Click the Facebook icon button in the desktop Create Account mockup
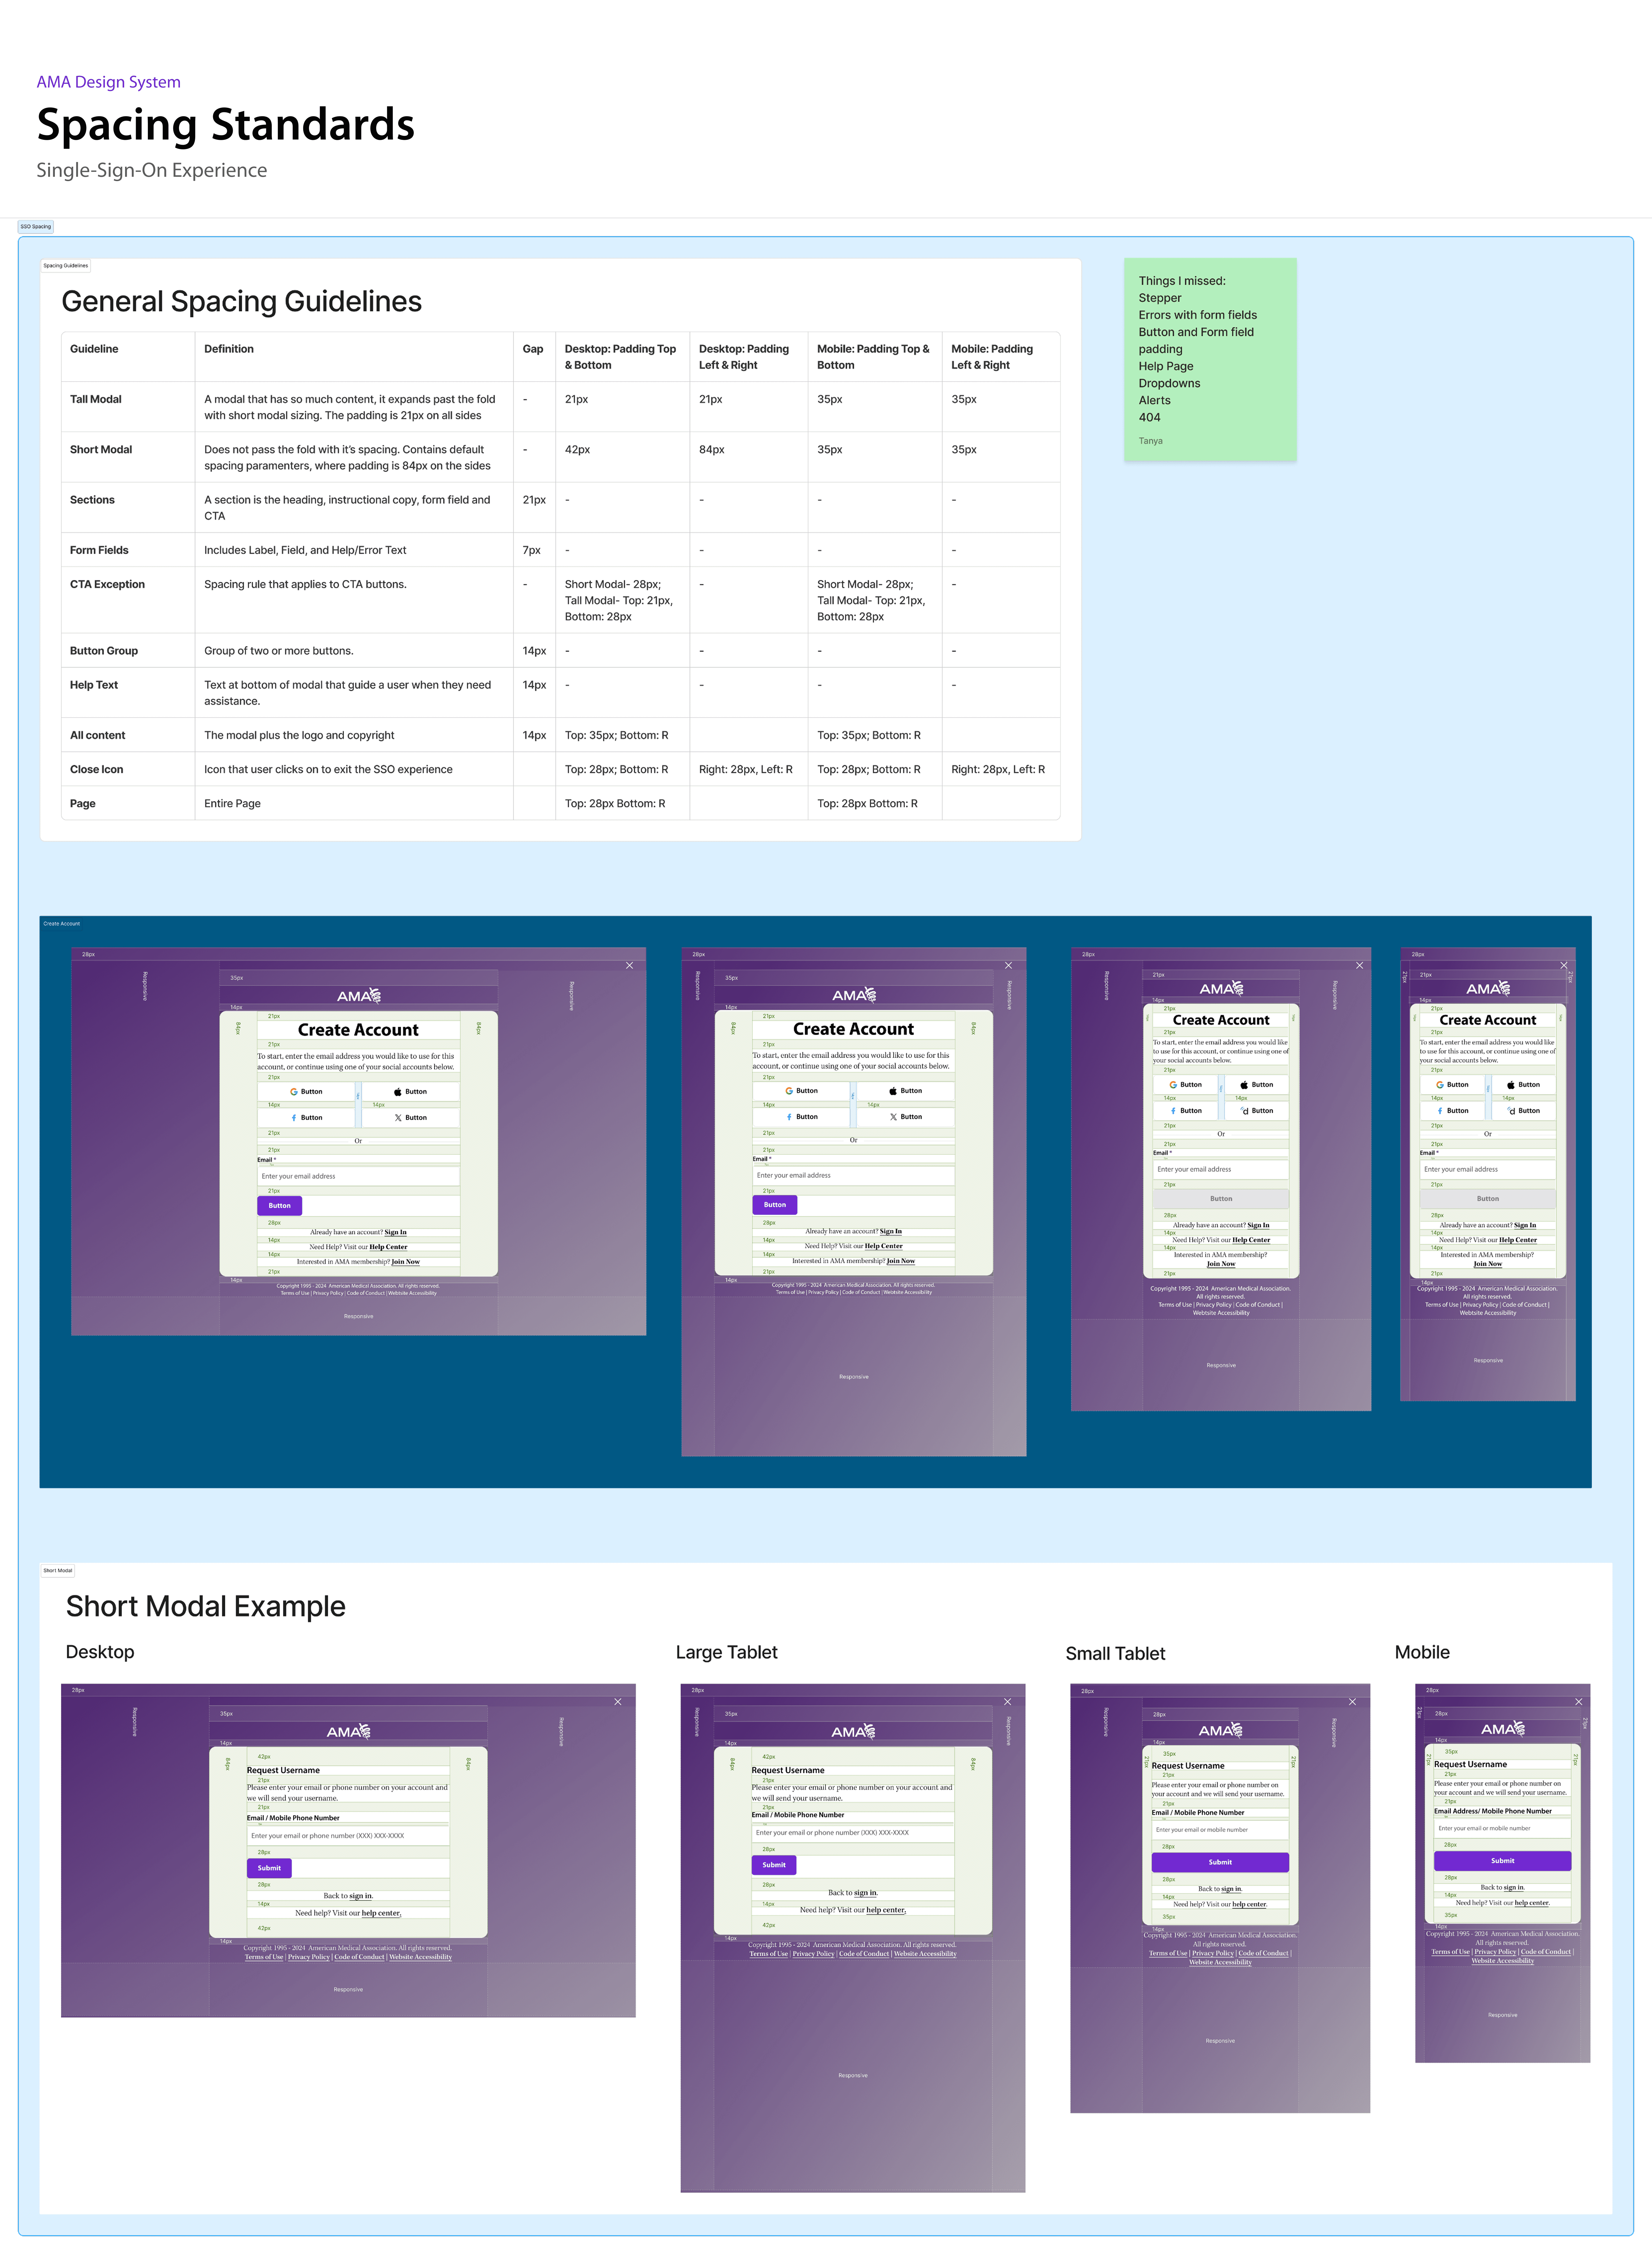 (306, 1118)
